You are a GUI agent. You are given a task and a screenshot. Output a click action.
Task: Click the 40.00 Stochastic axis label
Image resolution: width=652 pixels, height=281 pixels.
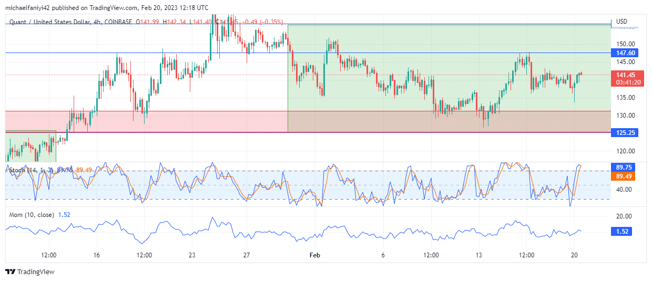624,190
